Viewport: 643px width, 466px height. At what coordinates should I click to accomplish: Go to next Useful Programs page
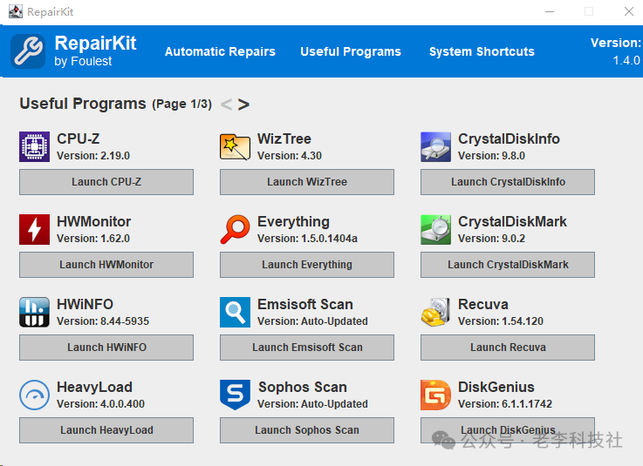(243, 105)
